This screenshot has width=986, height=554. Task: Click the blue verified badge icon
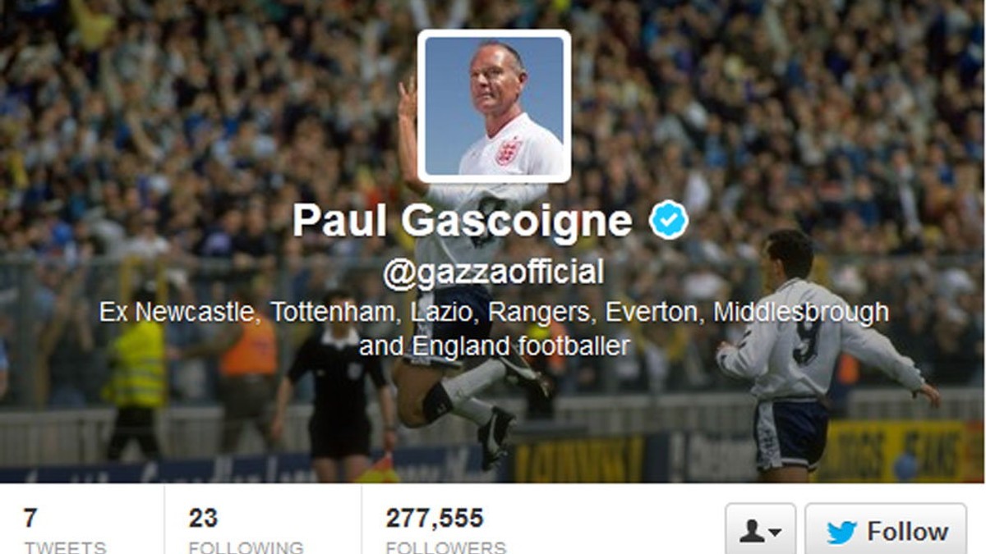click(669, 222)
